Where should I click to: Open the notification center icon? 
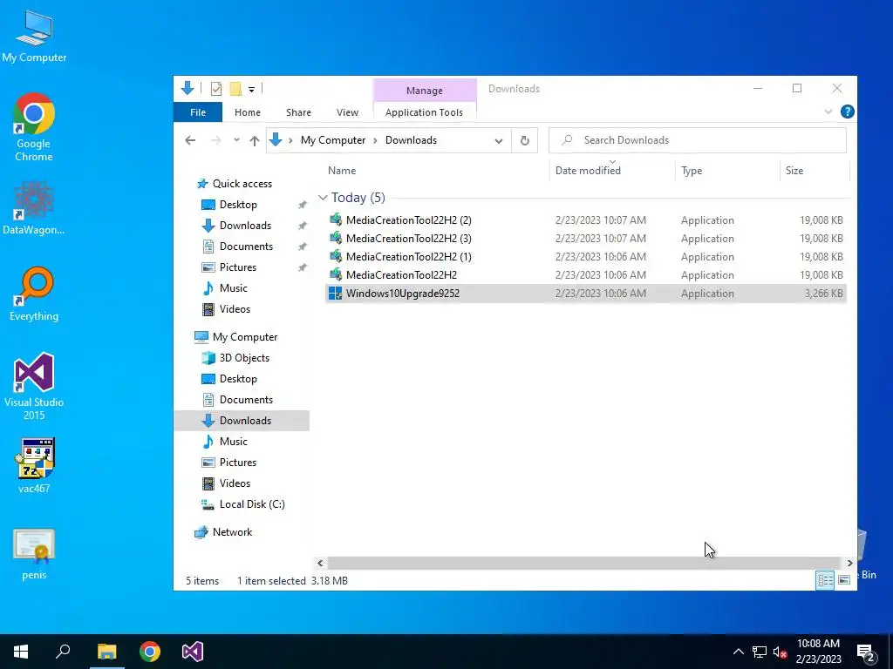(866, 653)
